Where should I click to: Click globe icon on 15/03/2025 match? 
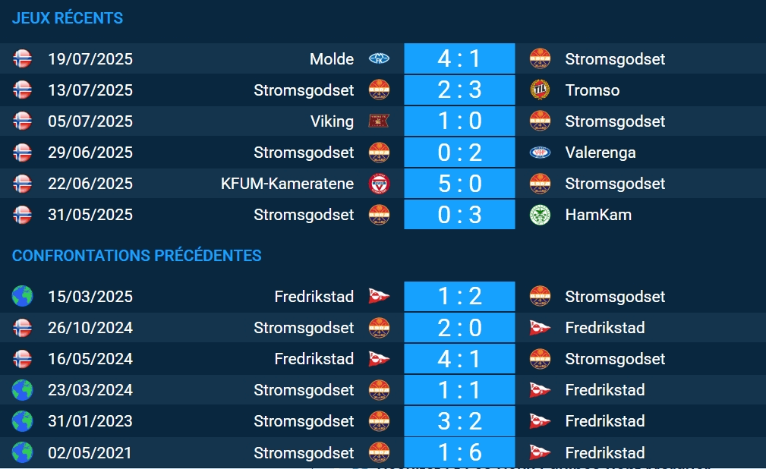click(x=23, y=296)
